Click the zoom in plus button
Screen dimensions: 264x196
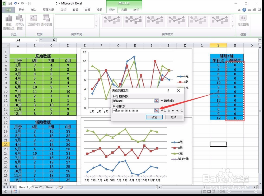coord(256,192)
